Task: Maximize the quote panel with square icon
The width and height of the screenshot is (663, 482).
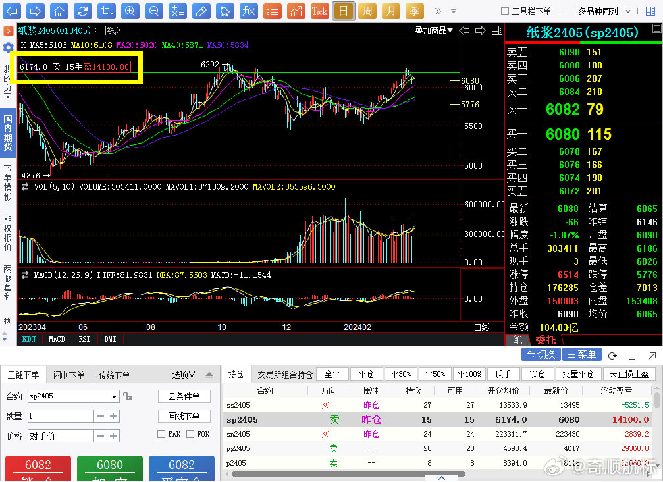Action: (x=657, y=28)
